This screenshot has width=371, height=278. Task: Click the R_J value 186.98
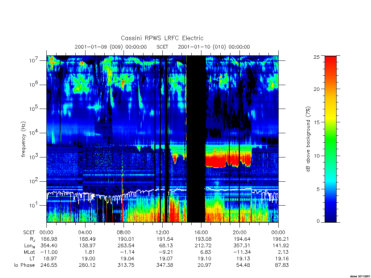tap(49, 239)
